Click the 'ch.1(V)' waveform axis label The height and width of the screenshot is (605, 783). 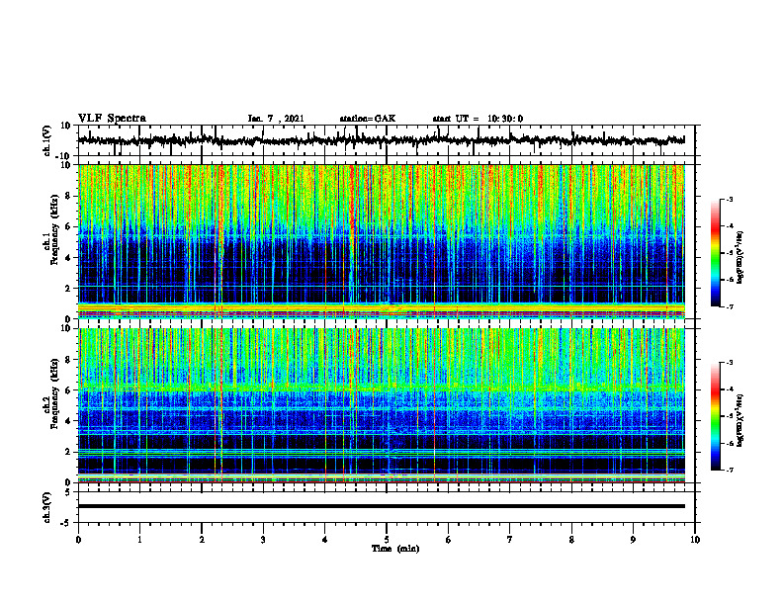coord(46,140)
